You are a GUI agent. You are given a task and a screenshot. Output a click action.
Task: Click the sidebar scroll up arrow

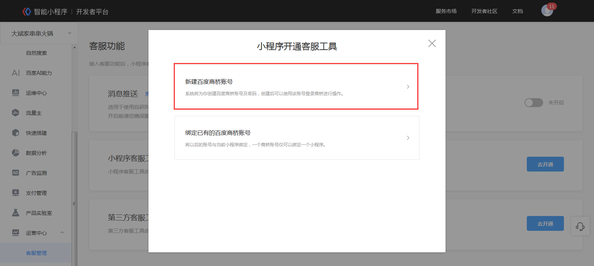[75, 47]
